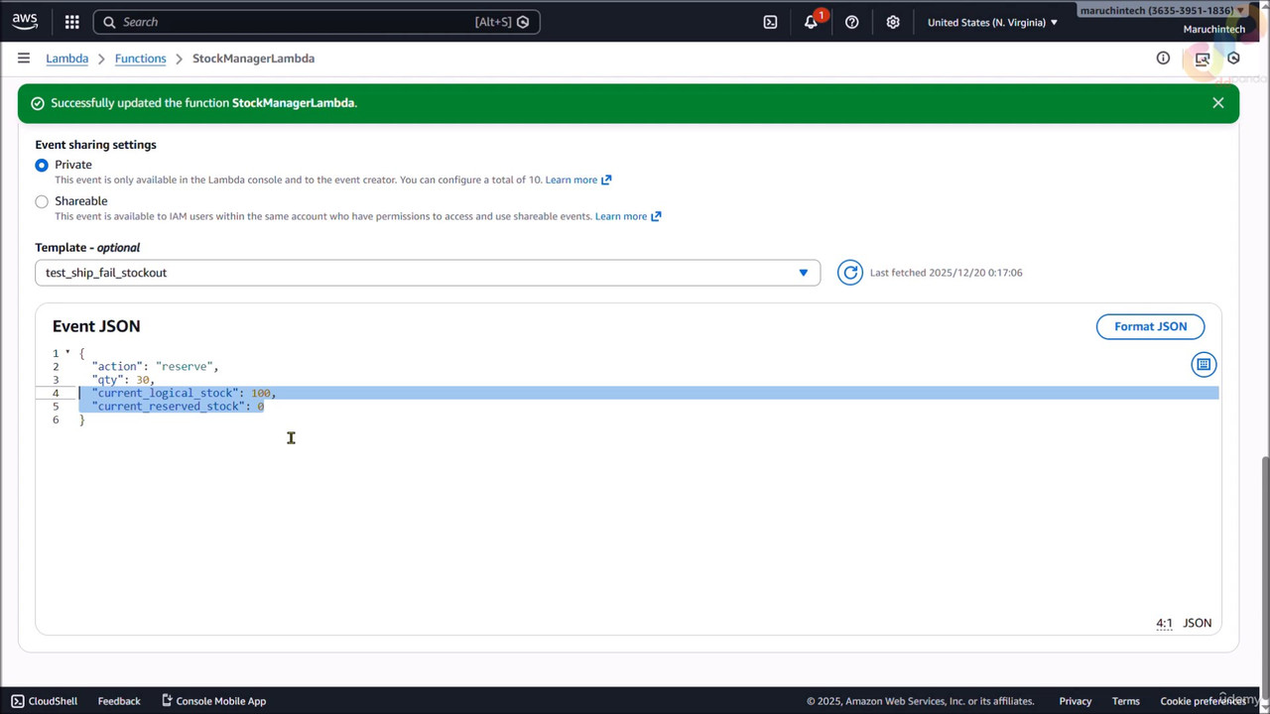1270x714 pixels.
Task: Click the Format JSON button
Action: (x=1150, y=326)
